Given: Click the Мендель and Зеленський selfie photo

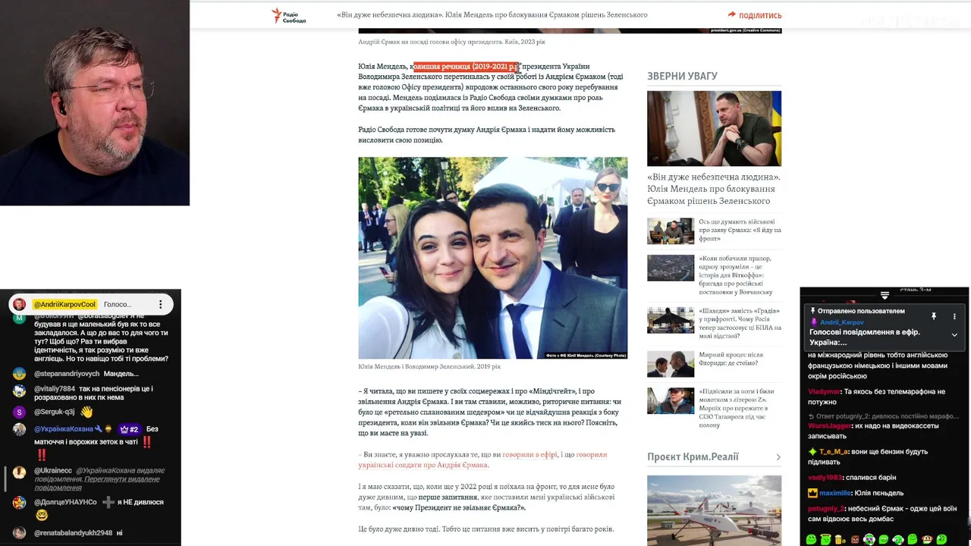Looking at the screenshot, I should click(492, 258).
